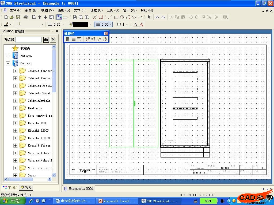Select the line drawing tool

point(110,17)
